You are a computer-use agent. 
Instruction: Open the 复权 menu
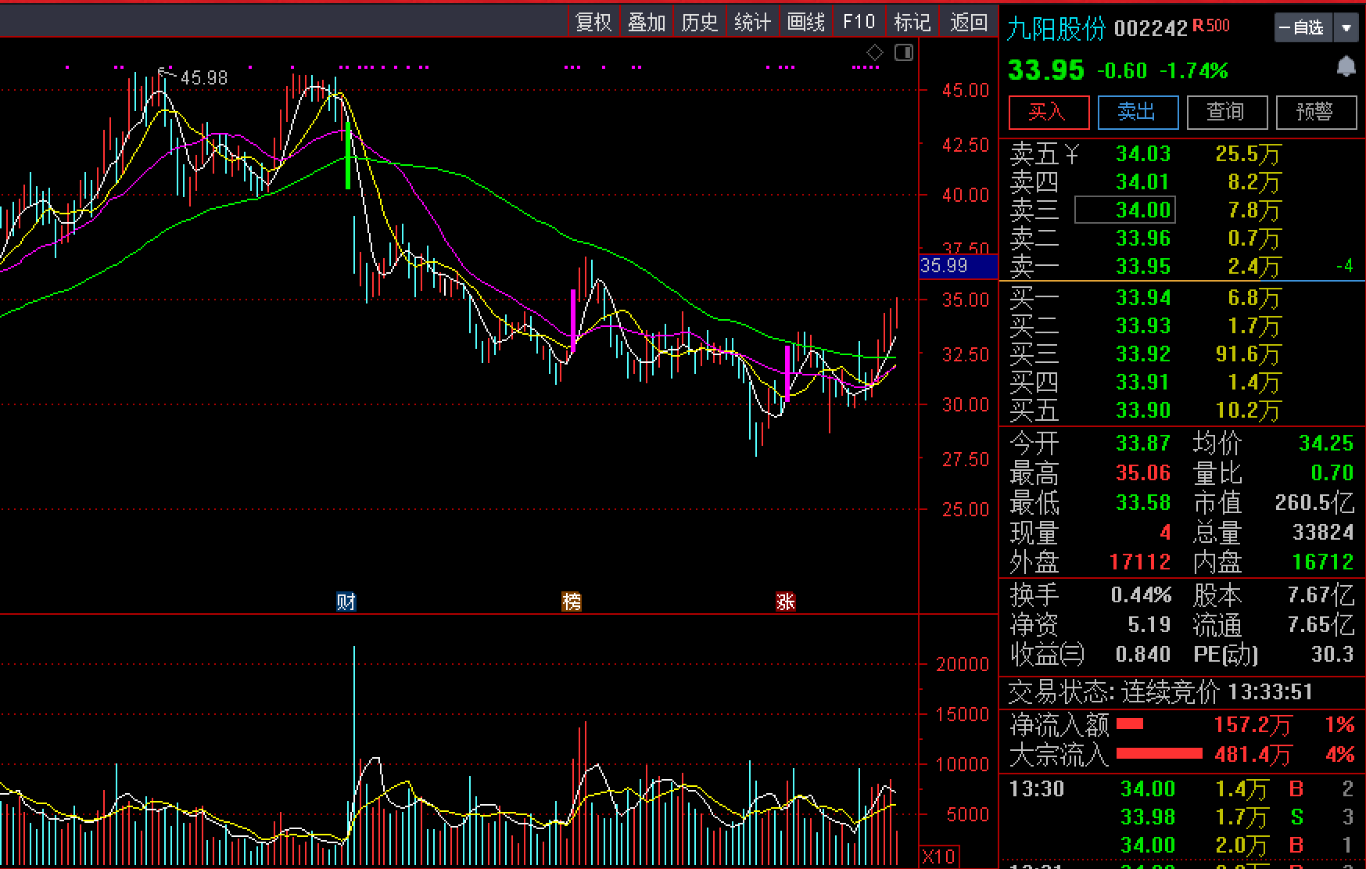[x=593, y=22]
